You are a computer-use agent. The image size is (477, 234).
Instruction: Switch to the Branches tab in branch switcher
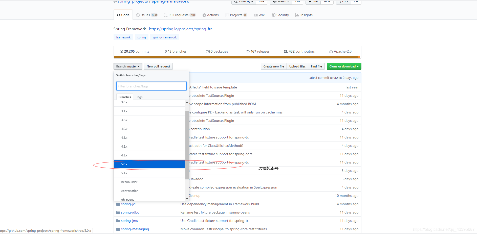point(125,97)
